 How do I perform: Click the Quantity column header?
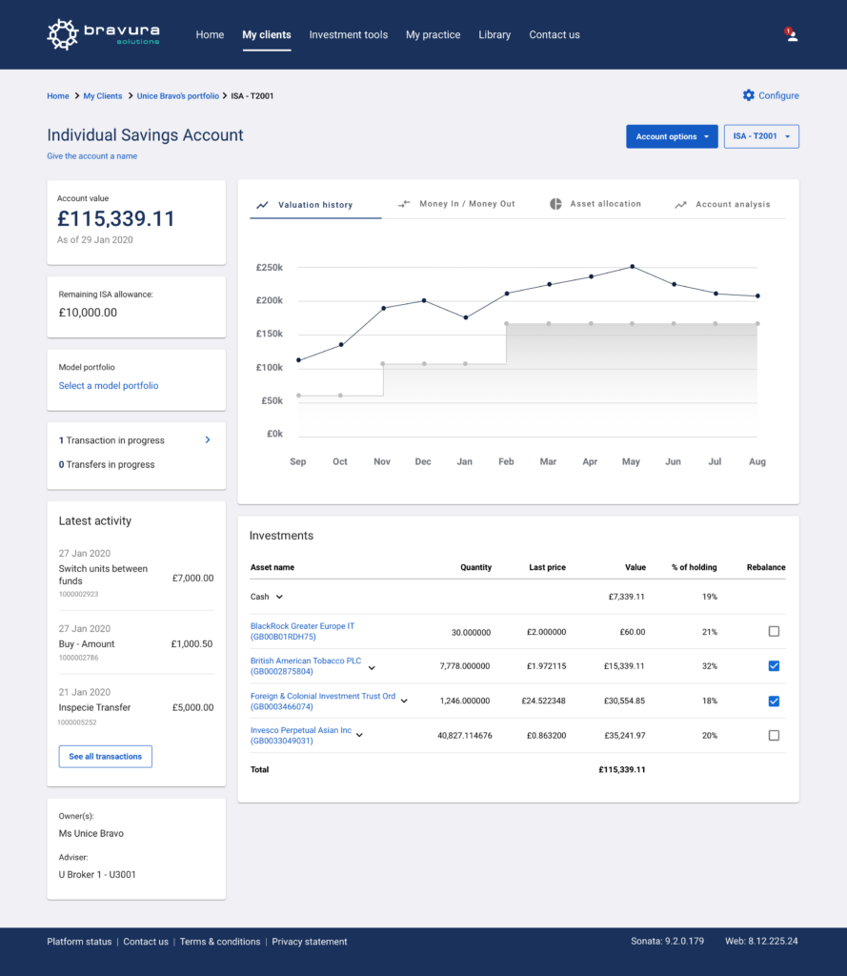click(x=475, y=567)
